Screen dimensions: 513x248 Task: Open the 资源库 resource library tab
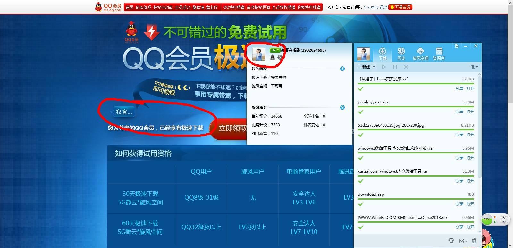coord(439,54)
